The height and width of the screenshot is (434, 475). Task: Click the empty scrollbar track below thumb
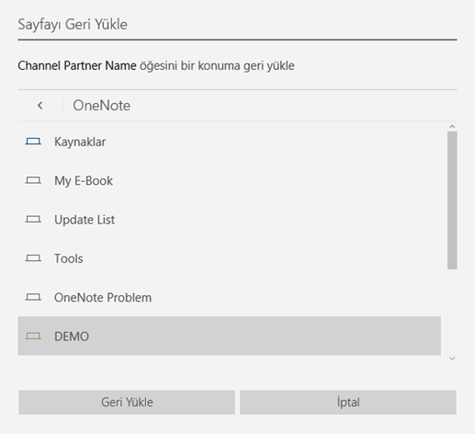(452, 311)
